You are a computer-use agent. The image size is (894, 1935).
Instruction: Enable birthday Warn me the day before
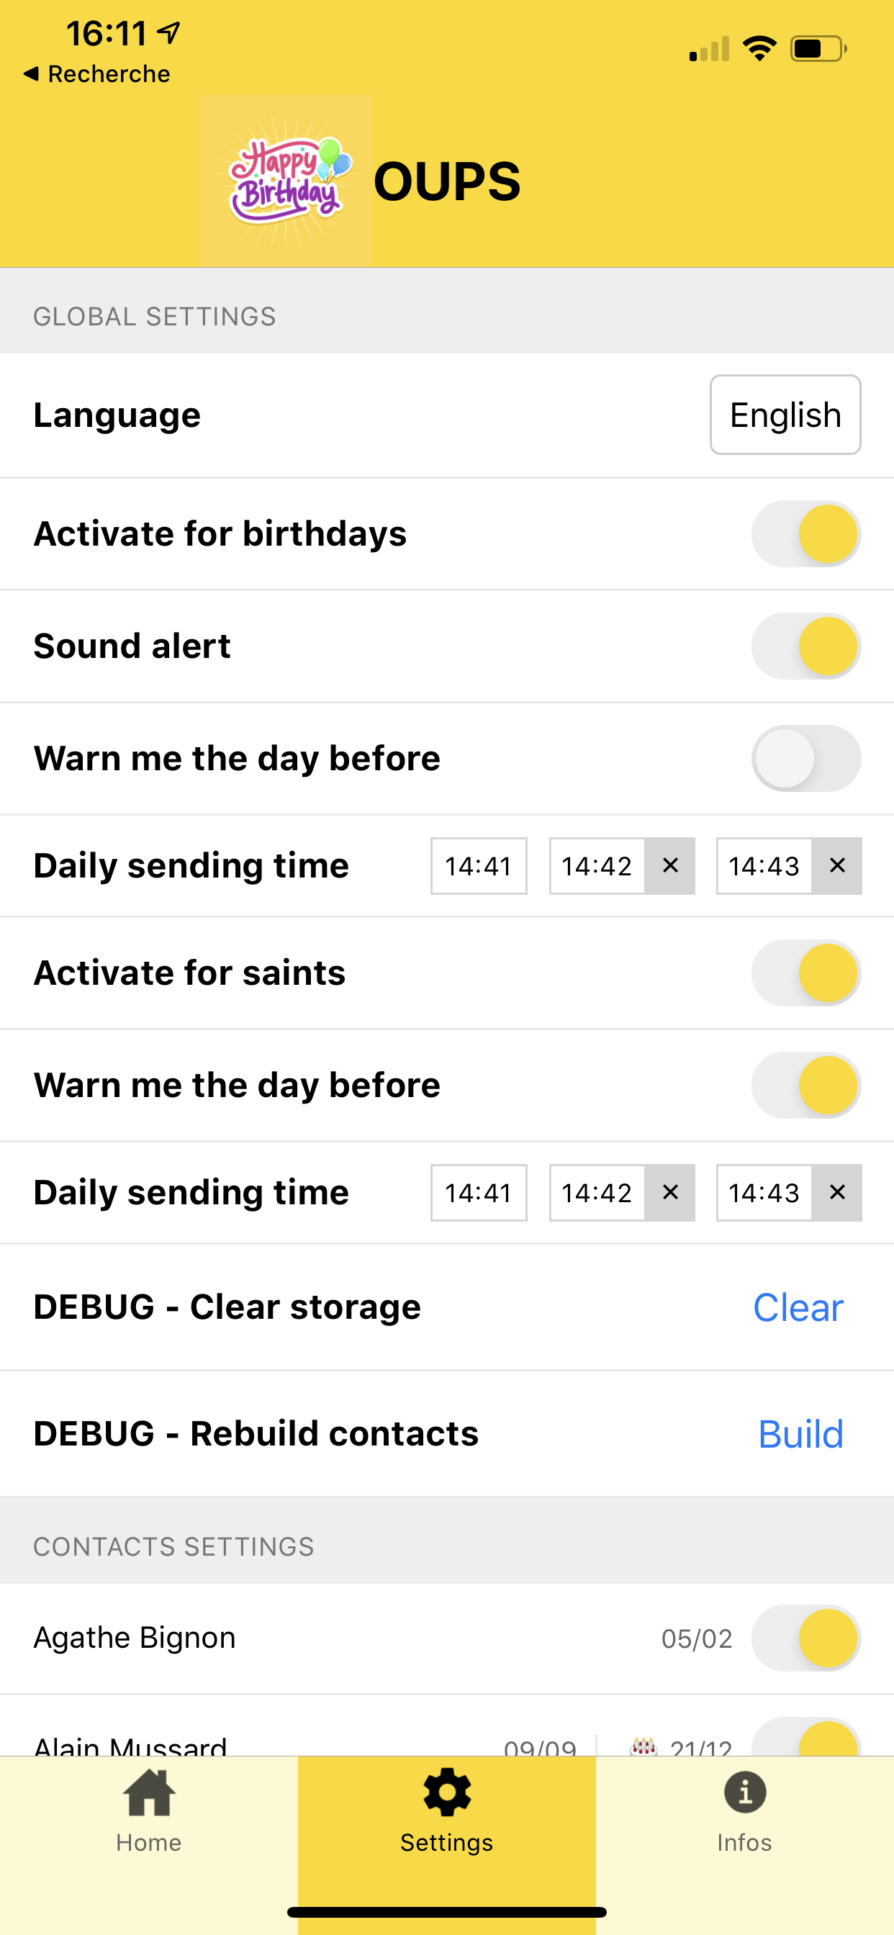tap(806, 759)
